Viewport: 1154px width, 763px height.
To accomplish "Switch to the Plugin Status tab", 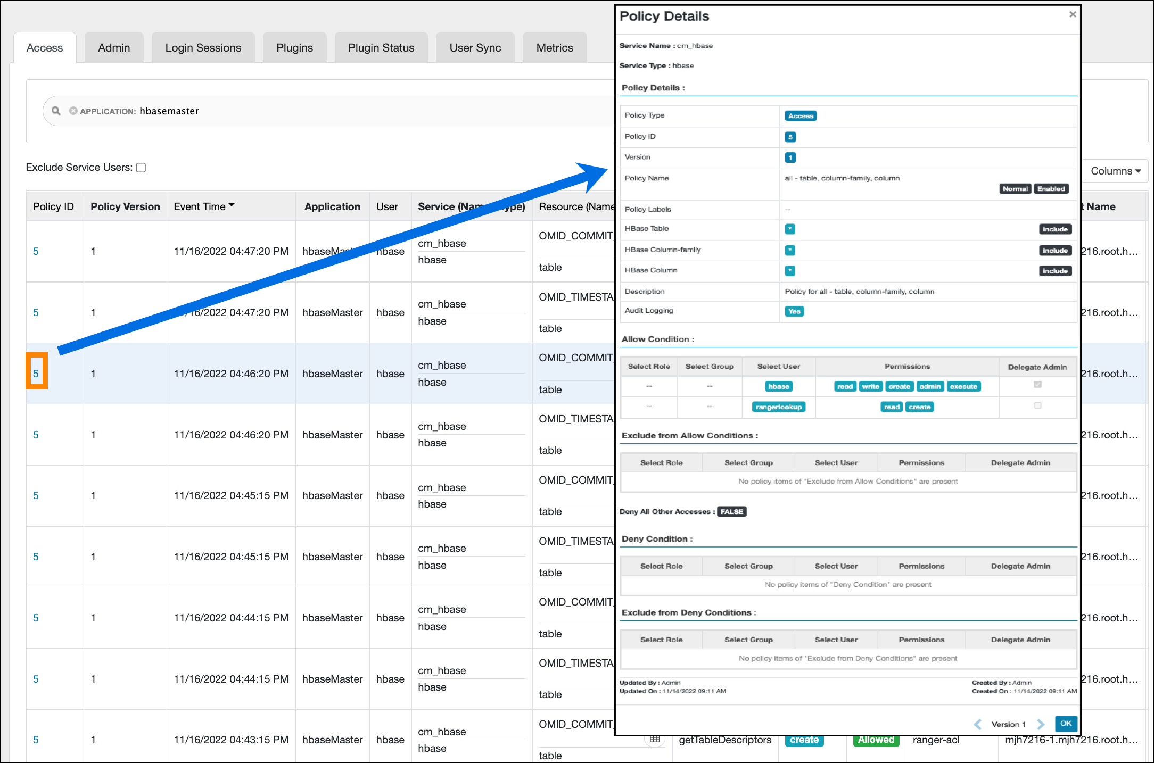I will pyautogui.click(x=381, y=48).
